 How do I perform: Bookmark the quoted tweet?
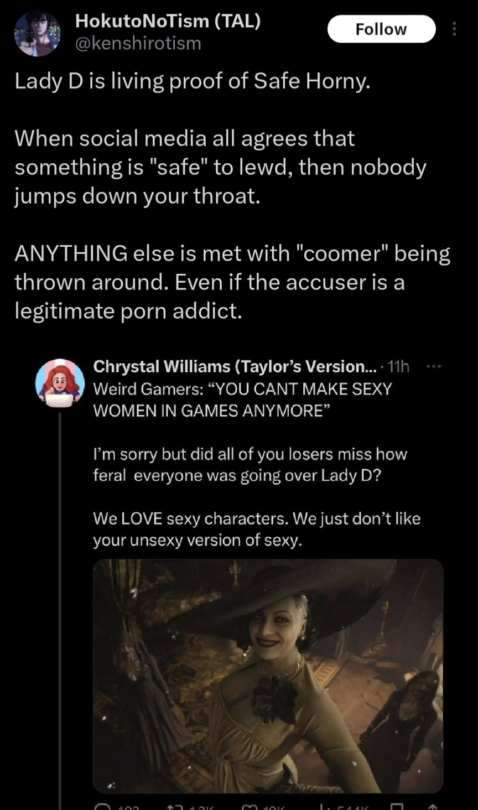(x=396, y=807)
